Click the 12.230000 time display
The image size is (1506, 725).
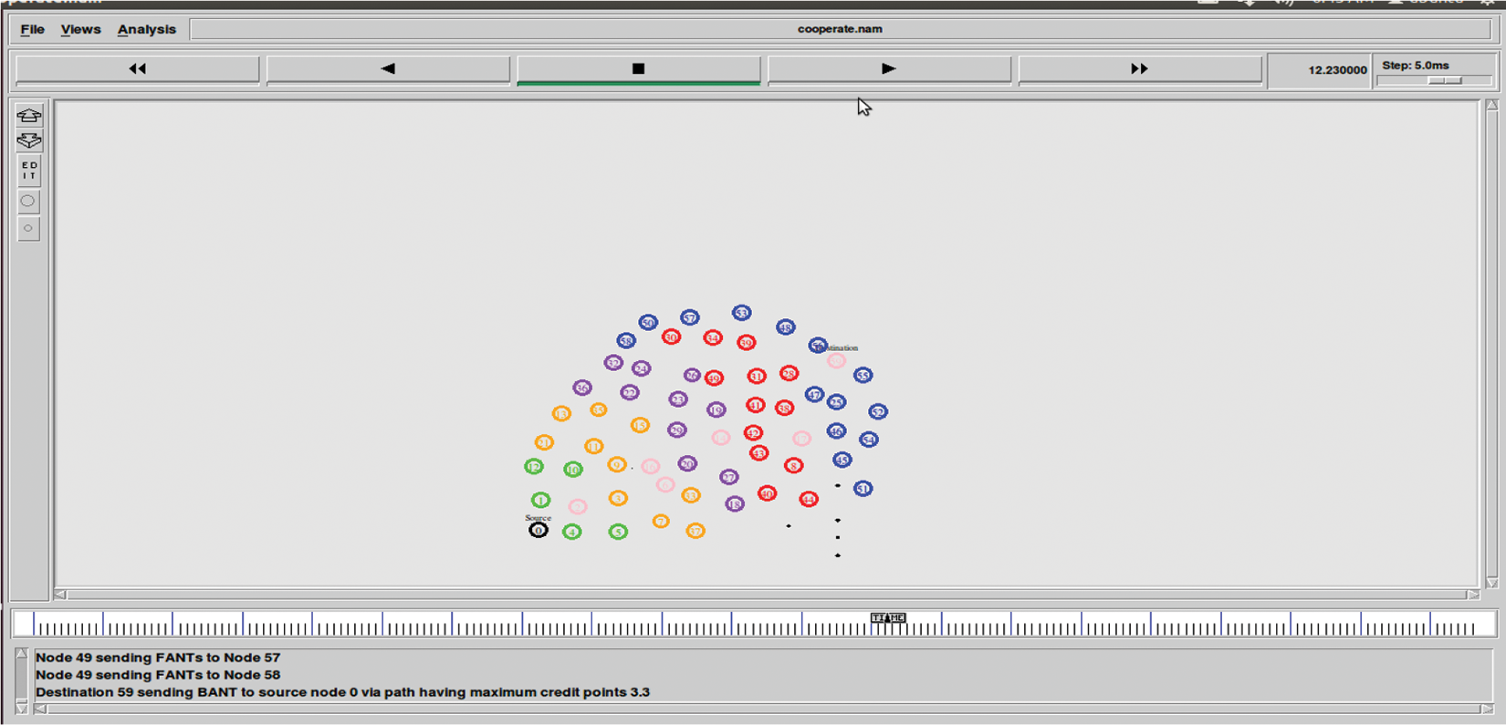pos(1336,70)
